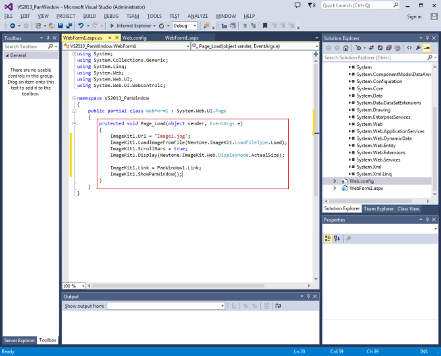Click the browser Refresh icon in toolbar
The height and width of the screenshot is (356, 441).
tap(161, 26)
